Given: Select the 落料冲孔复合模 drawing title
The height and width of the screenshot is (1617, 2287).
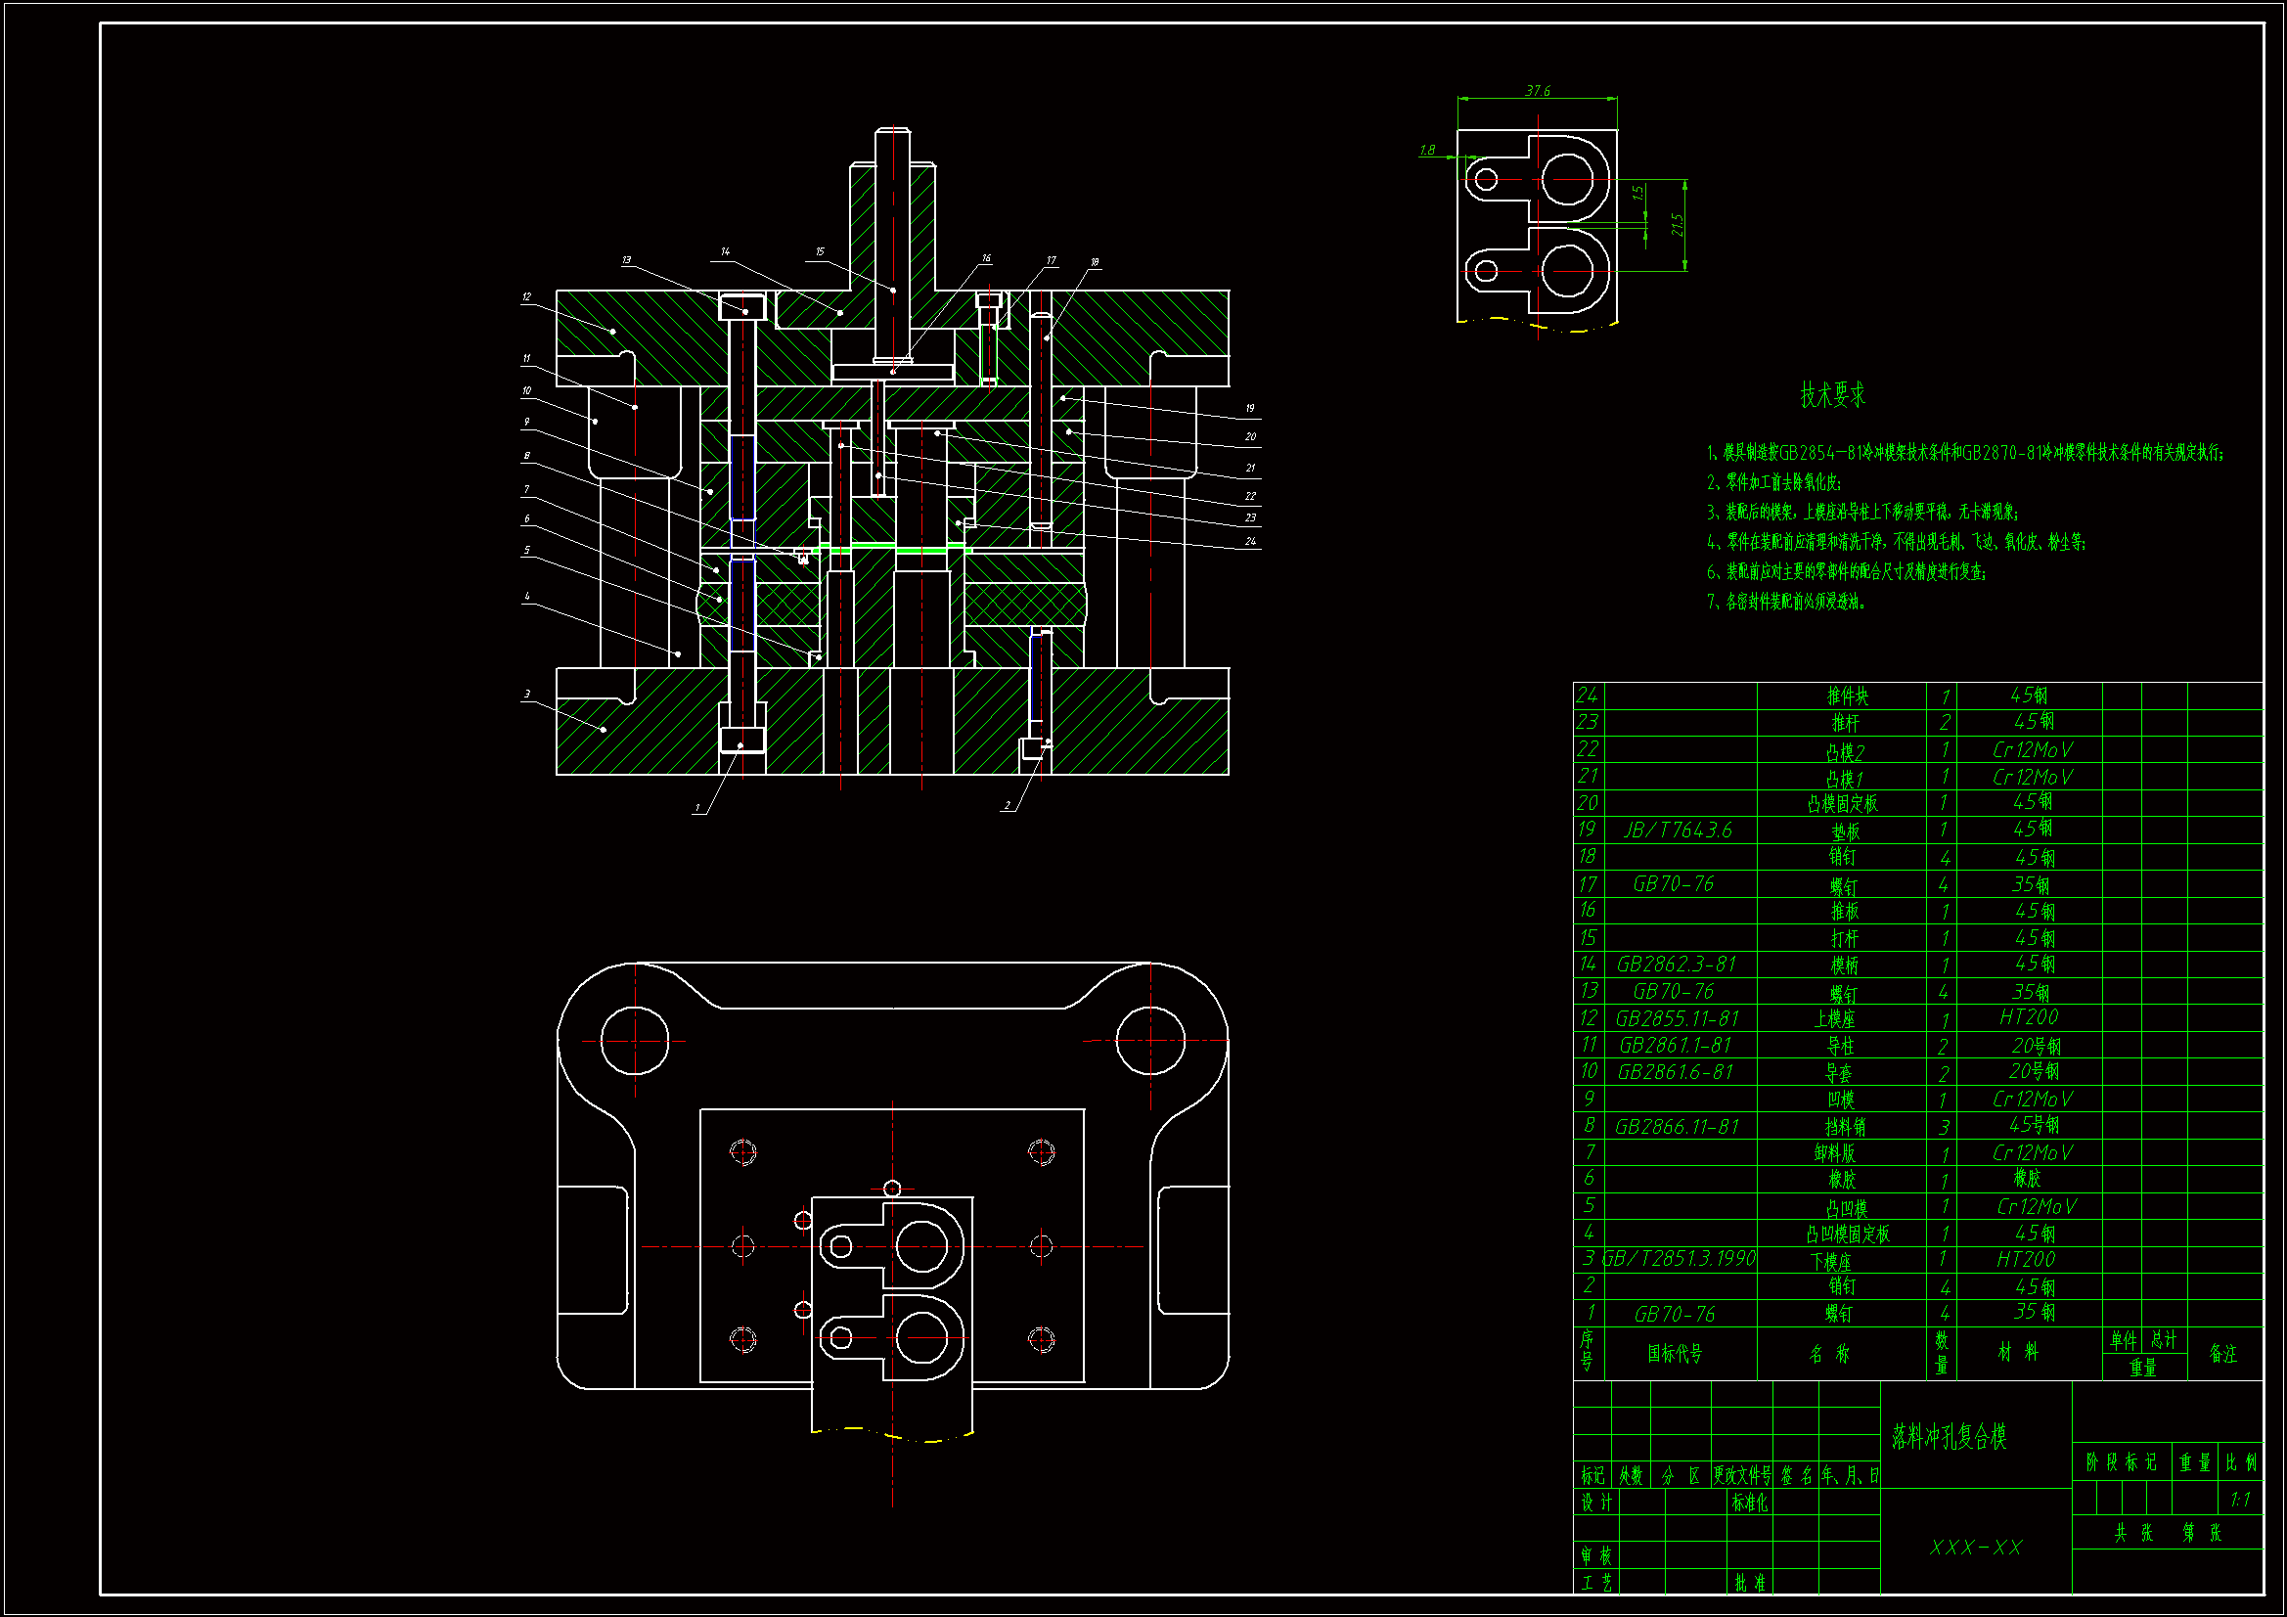Looking at the screenshot, I should 1949,1437.
